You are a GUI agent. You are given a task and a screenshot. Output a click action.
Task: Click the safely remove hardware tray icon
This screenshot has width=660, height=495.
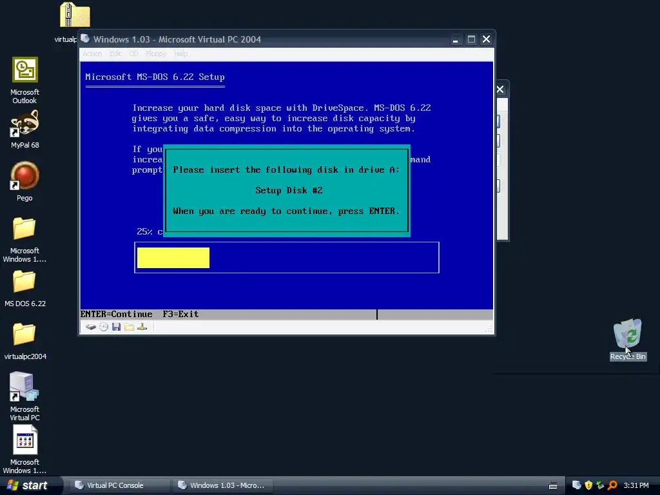tap(600, 485)
